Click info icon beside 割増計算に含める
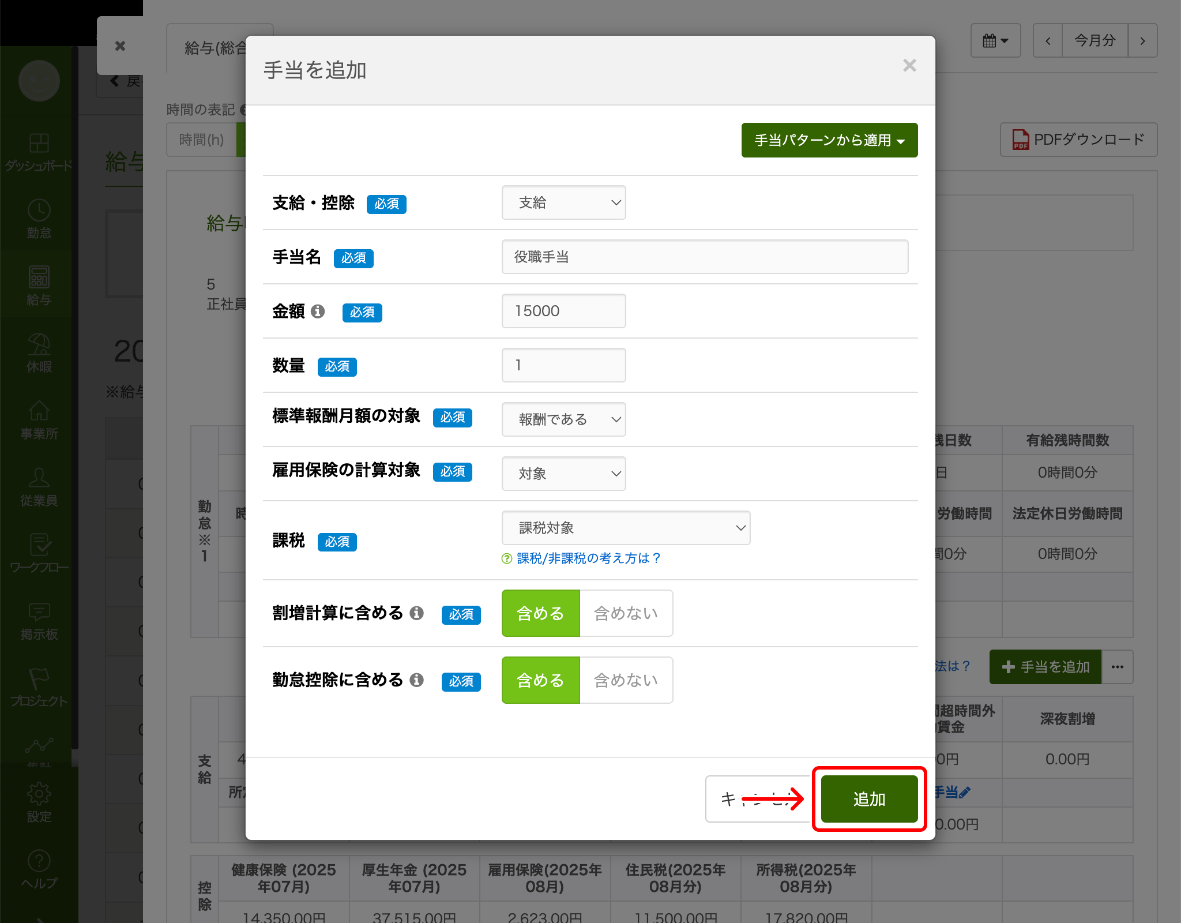The height and width of the screenshot is (923, 1181). click(416, 613)
